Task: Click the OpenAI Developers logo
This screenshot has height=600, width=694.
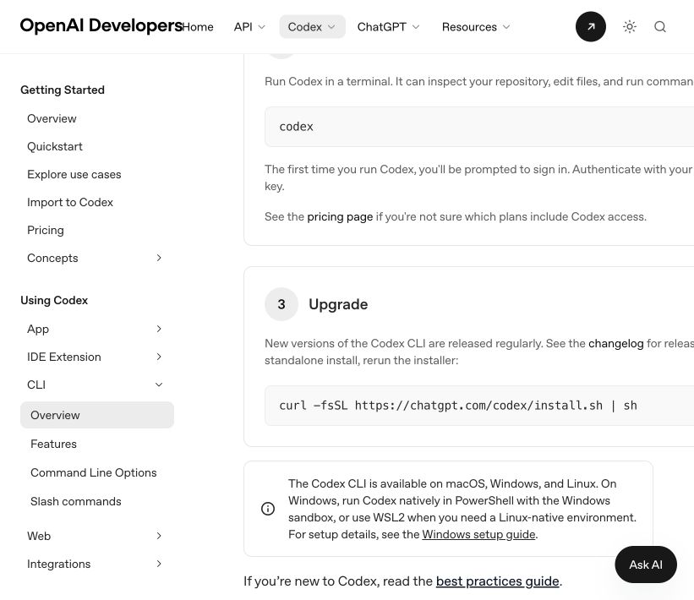Action: tap(101, 25)
